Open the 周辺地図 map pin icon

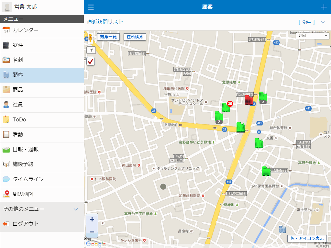pos(6,194)
